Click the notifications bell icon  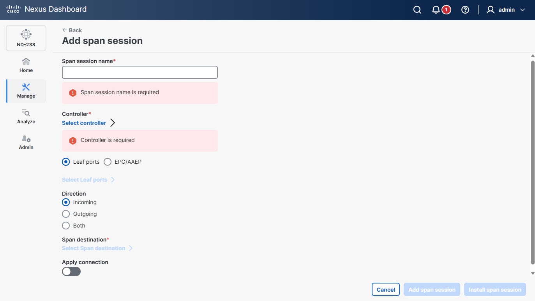436,10
